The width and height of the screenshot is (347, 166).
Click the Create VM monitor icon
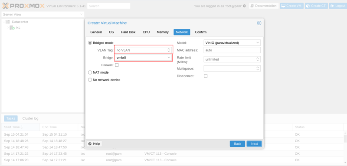[x=283, y=6]
